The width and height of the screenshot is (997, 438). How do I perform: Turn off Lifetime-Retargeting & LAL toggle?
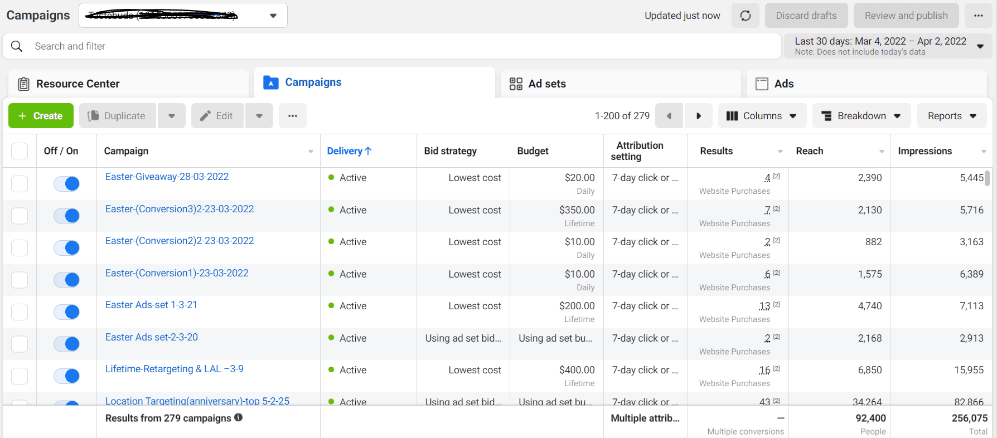point(66,376)
